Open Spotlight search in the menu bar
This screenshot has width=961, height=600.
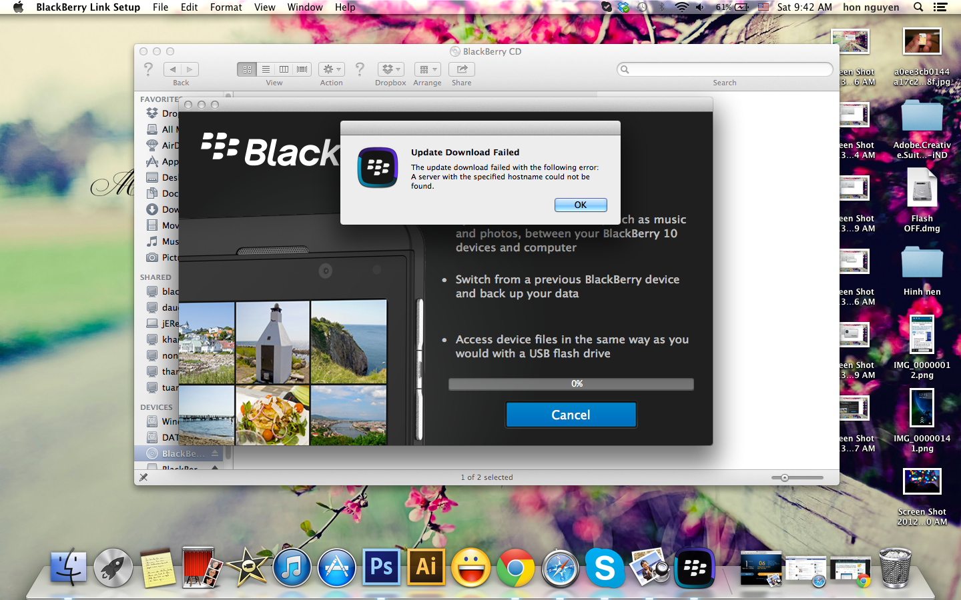click(918, 7)
